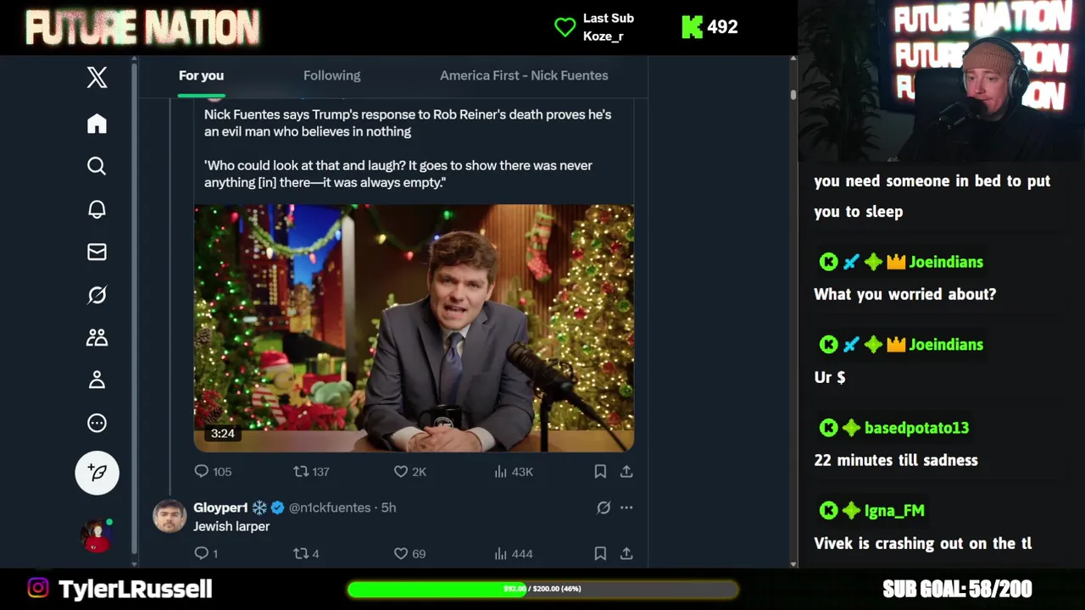
Task: Click the X logo in sidebar
Action: (x=97, y=77)
